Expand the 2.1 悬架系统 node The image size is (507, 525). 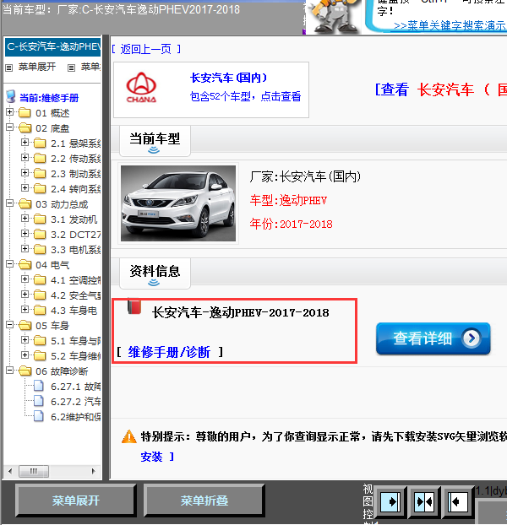(25, 143)
